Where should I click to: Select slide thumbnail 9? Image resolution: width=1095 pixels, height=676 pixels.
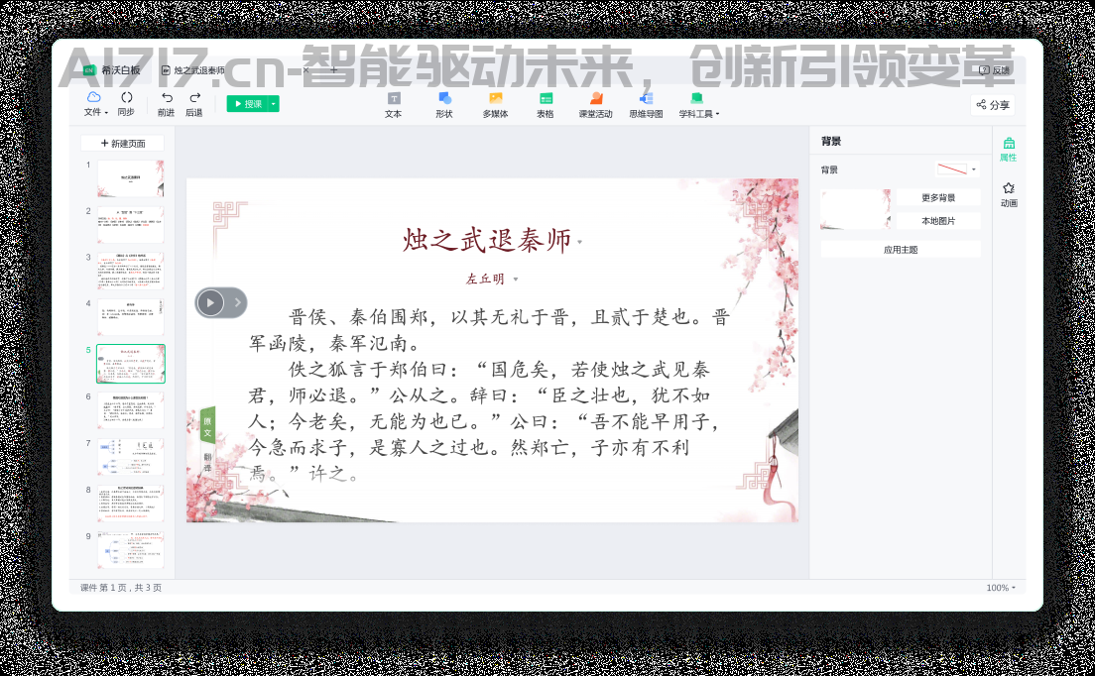131,550
